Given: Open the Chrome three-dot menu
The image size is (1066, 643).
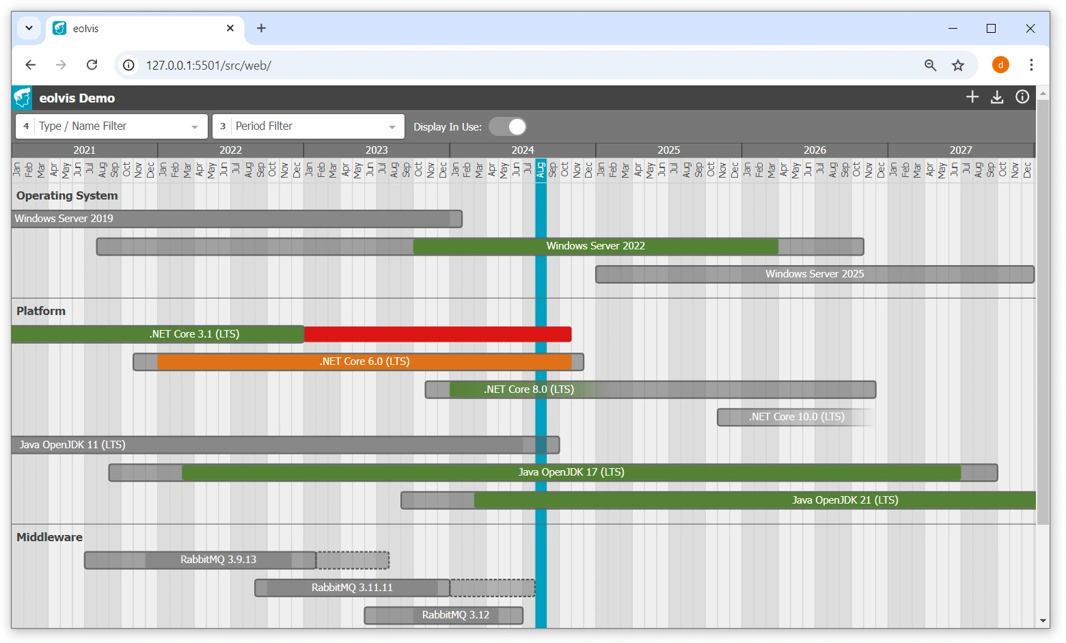Looking at the screenshot, I should [1031, 65].
